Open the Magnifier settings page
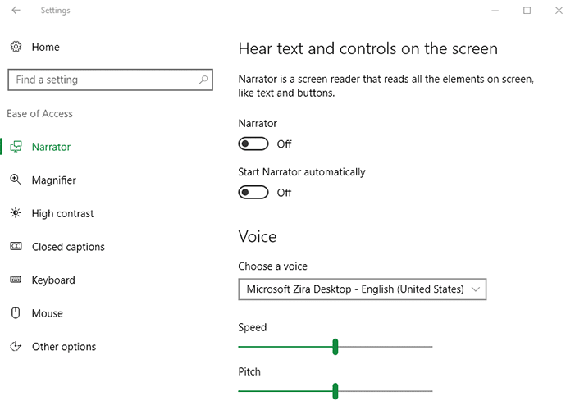Screen dimensions: 575x410 click(54, 180)
